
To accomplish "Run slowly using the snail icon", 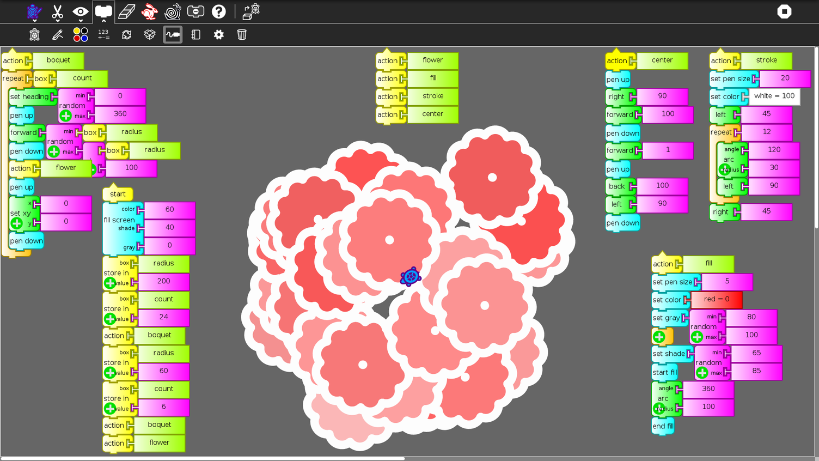I will coord(172,11).
